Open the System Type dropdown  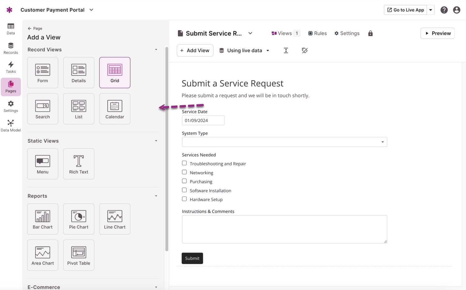(284, 142)
